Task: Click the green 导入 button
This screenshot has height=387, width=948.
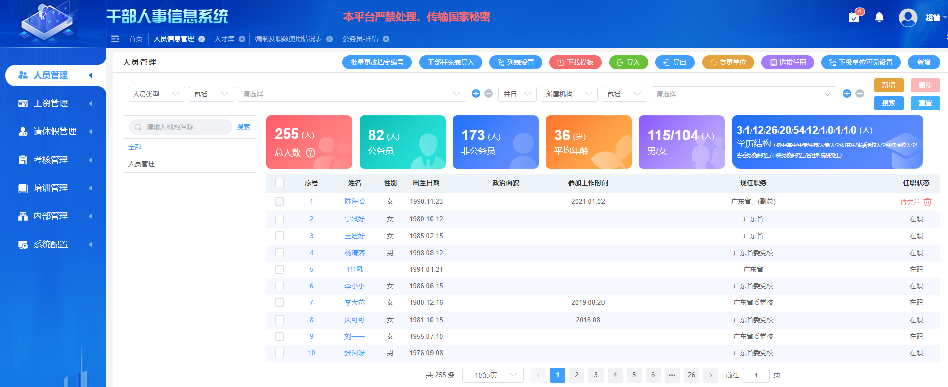Action: (629, 62)
